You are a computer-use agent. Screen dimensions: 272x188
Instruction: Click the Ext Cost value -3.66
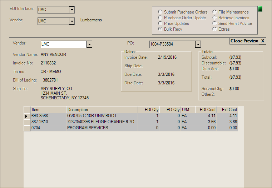tap(227, 122)
